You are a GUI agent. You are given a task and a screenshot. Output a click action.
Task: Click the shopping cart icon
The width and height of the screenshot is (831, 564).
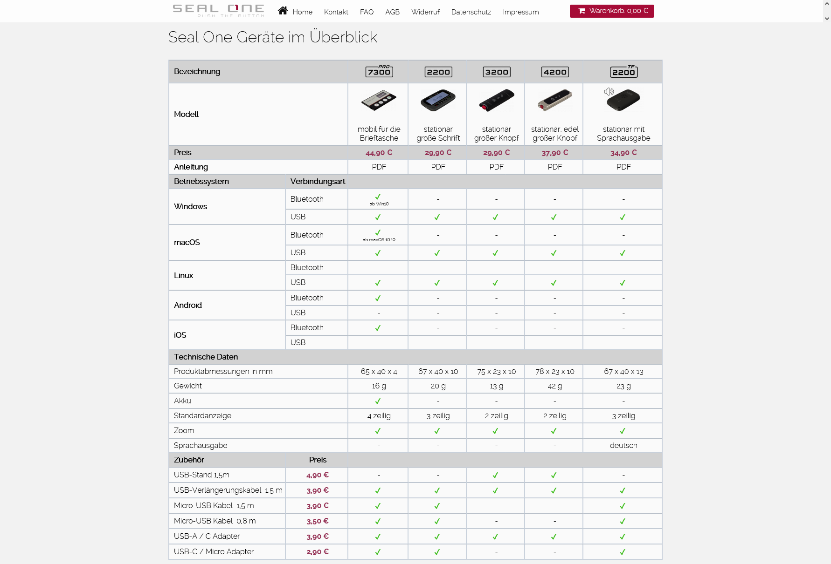click(x=582, y=11)
